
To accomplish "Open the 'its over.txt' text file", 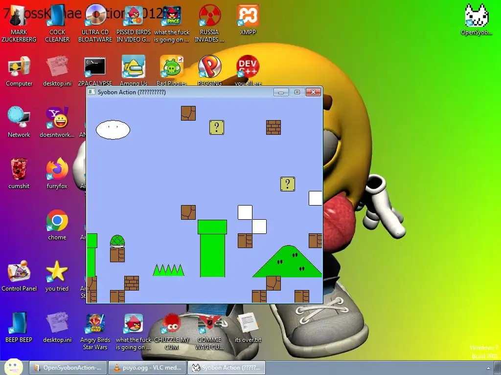I will click(248, 327).
